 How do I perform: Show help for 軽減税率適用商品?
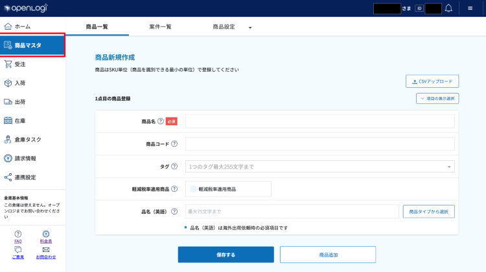tap(174, 189)
